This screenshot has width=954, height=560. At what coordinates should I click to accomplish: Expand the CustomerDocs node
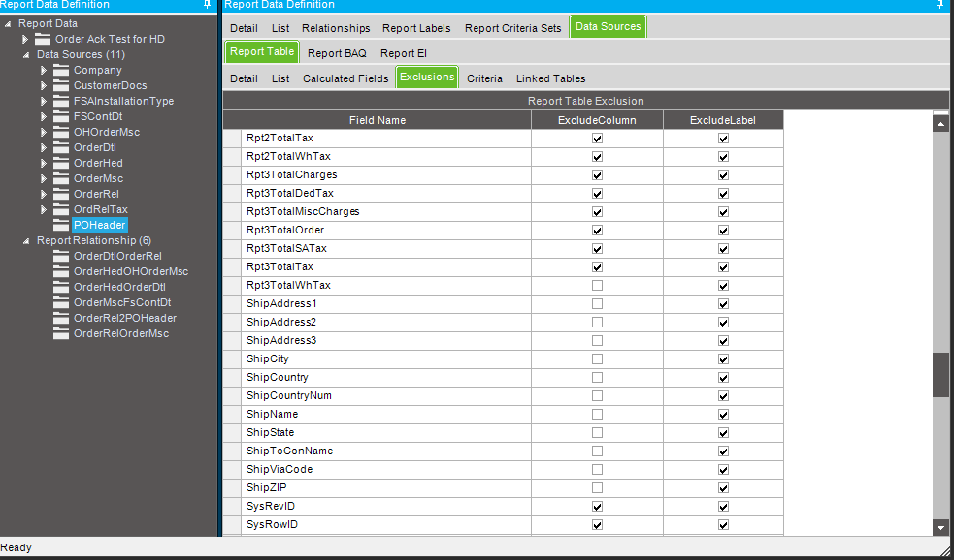44,85
